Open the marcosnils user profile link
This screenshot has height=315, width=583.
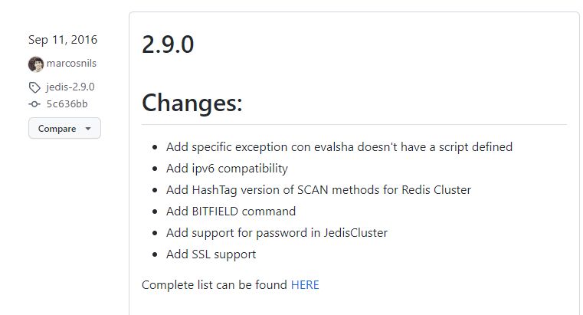[x=71, y=64]
